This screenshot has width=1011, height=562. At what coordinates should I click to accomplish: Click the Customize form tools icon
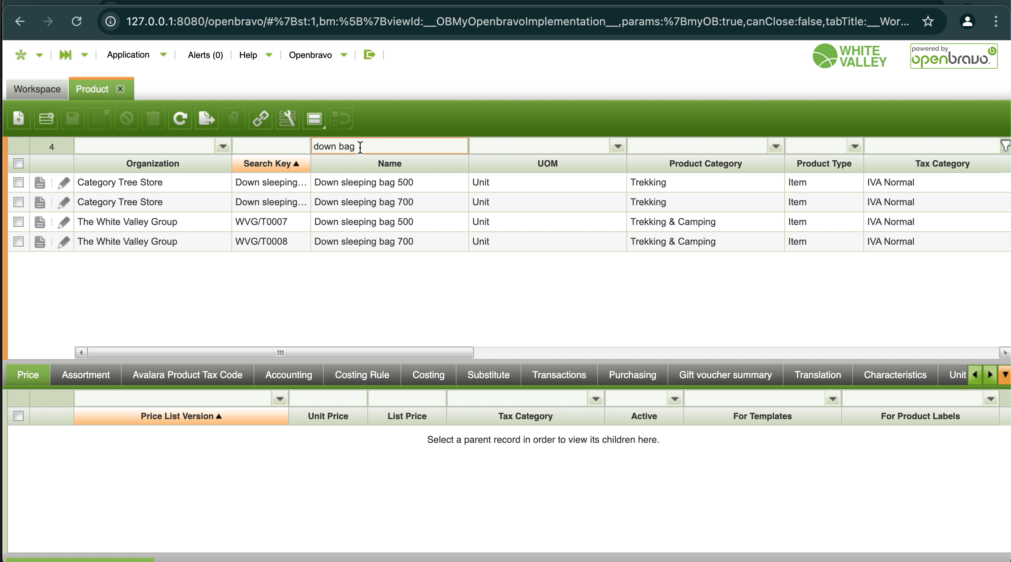287,118
